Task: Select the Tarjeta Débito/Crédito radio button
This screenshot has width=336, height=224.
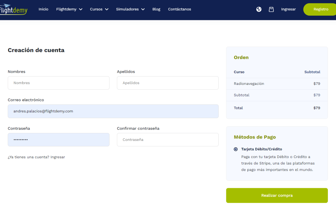Action: (236, 149)
